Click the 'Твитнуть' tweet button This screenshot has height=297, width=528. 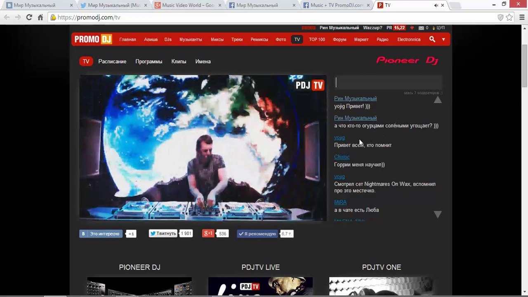pyautogui.click(x=163, y=233)
